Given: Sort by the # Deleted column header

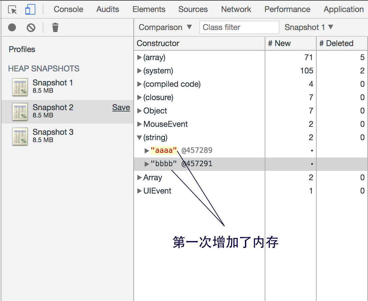Looking at the screenshot, I should coord(342,43).
